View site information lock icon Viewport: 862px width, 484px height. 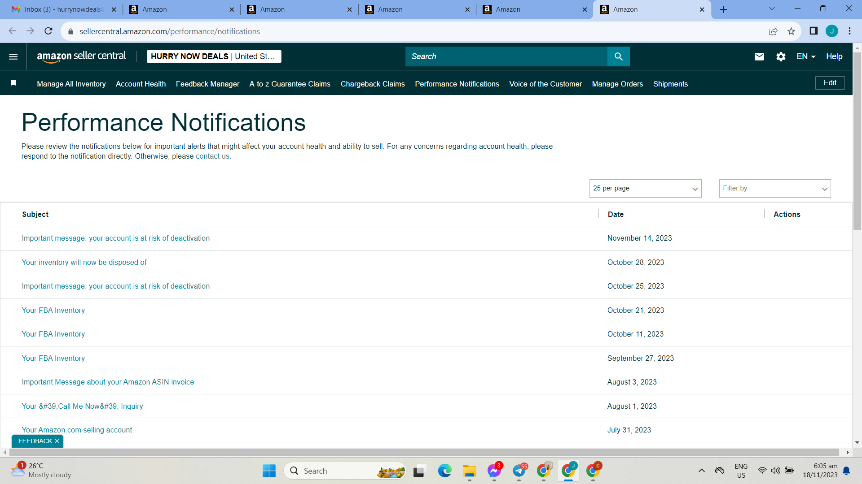(70, 31)
